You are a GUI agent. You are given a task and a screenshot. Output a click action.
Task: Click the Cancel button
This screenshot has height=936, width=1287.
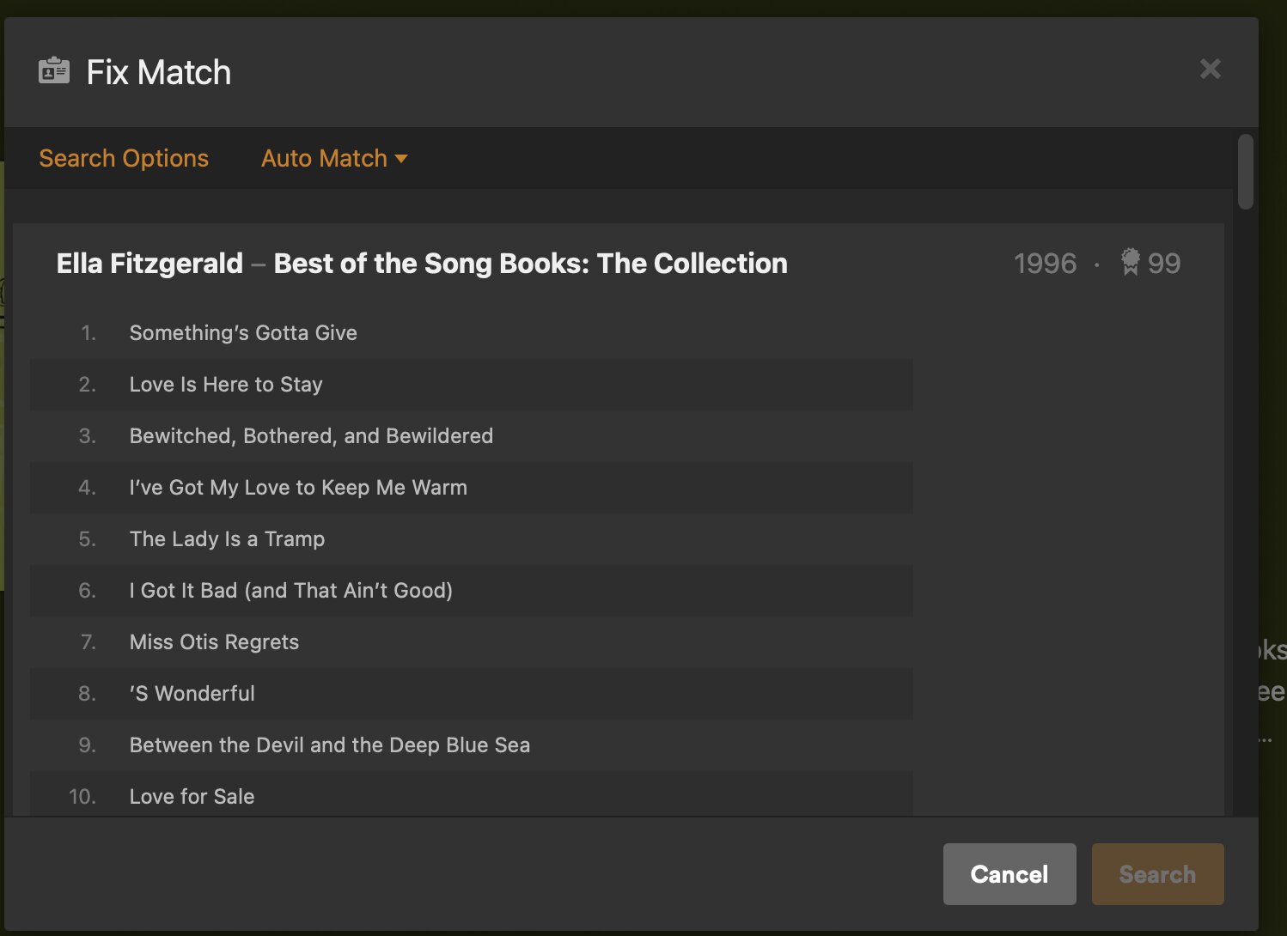pos(1009,874)
